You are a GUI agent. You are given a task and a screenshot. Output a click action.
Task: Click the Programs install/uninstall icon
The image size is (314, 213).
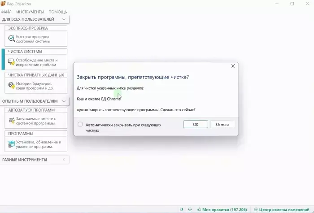[x=12, y=144]
